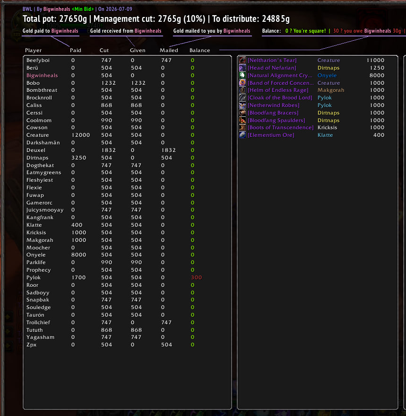Click the Band of Forced Concentration icon
Image resolution: width=406 pixels, height=416 pixels.
tap(242, 83)
